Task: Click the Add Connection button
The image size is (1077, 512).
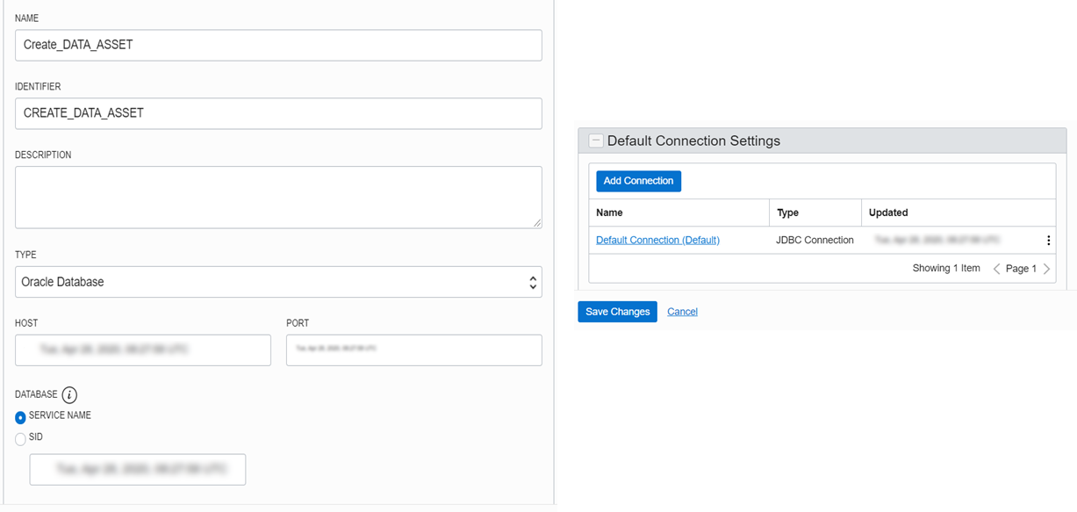Action: [638, 181]
